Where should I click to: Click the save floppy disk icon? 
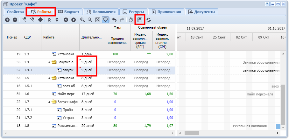pos(140,20)
